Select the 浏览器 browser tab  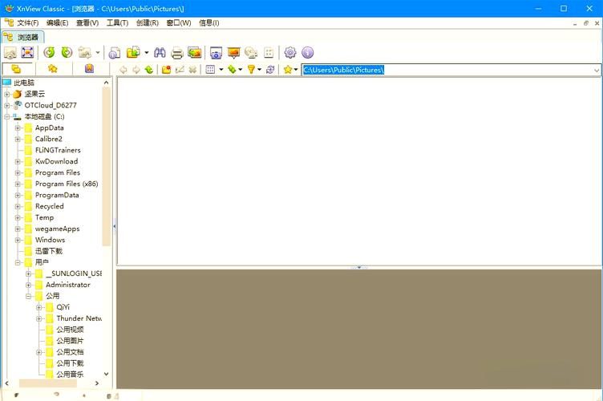(22, 38)
